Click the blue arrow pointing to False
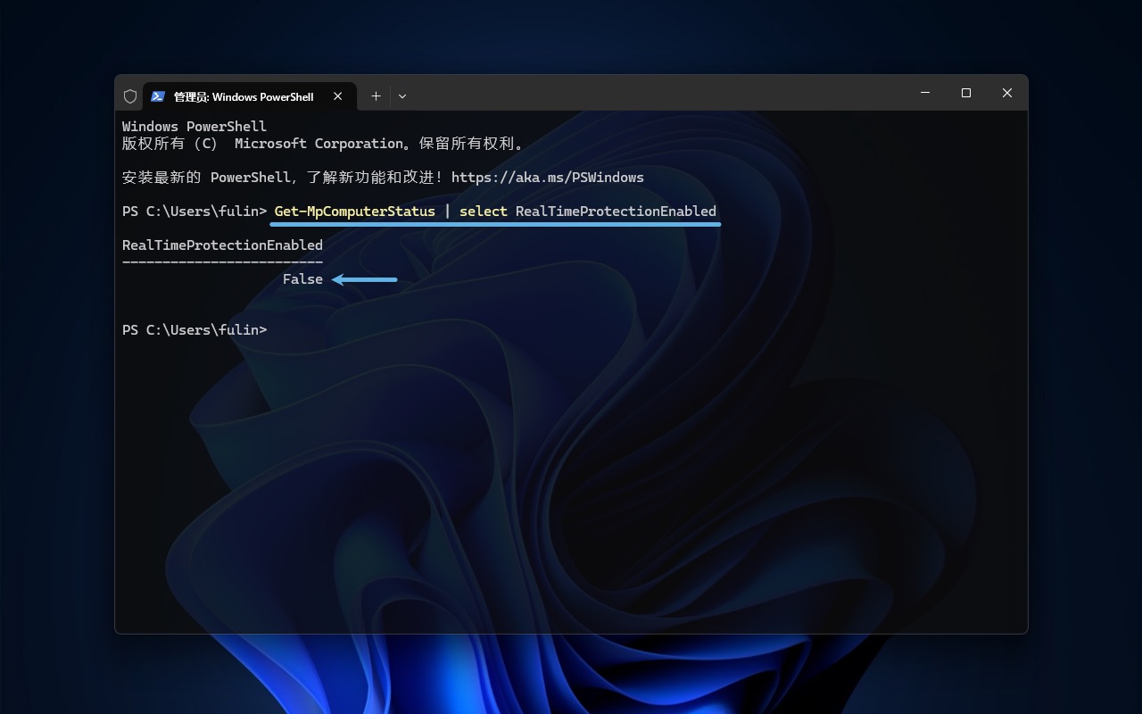The image size is (1142, 714). click(x=365, y=279)
